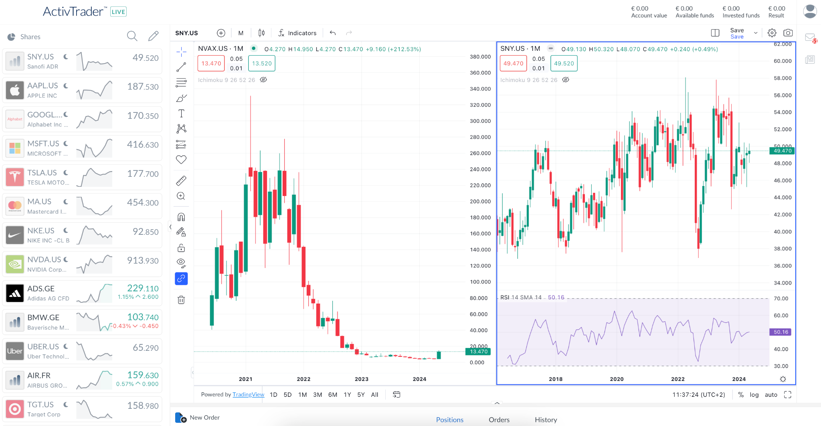Switch to the History tab
821x426 pixels.
(x=546, y=420)
